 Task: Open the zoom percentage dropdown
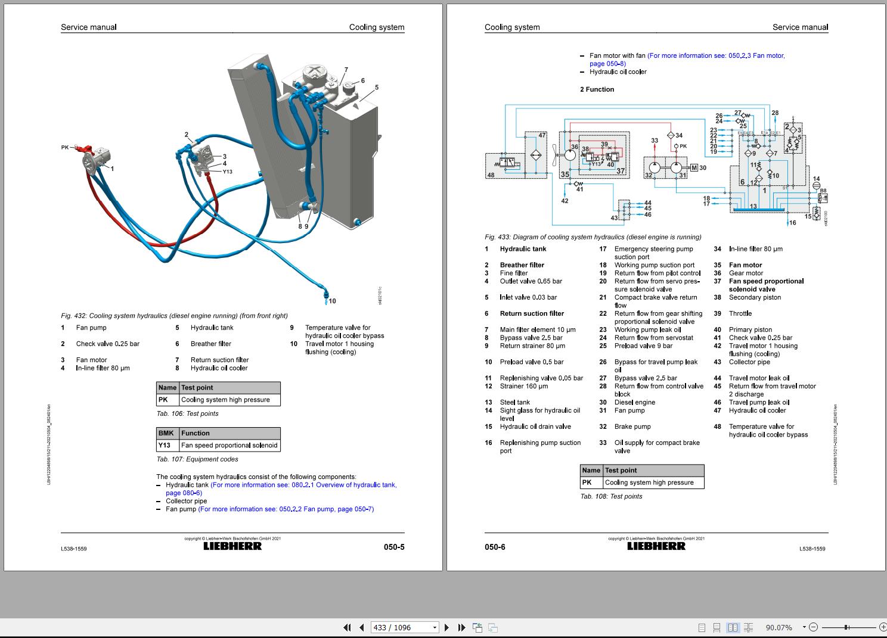pyautogui.click(x=804, y=627)
